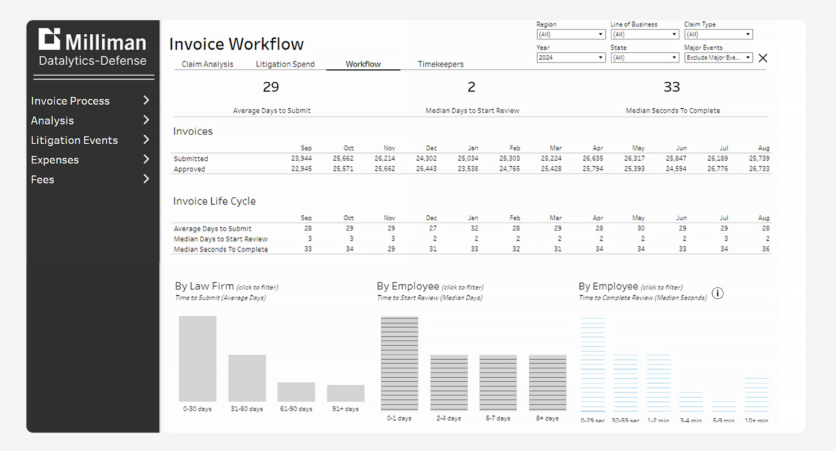The height and width of the screenshot is (451, 836).
Task: Switch to the Claim Analysis tab
Action: click(207, 64)
